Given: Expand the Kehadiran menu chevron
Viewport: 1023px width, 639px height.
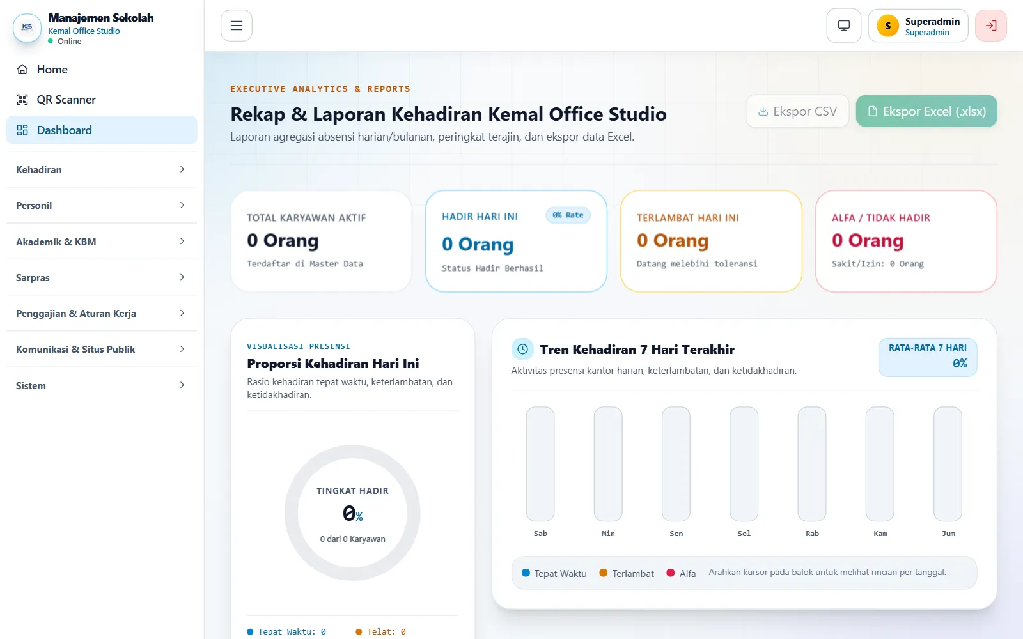Looking at the screenshot, I should click(182, 169).
